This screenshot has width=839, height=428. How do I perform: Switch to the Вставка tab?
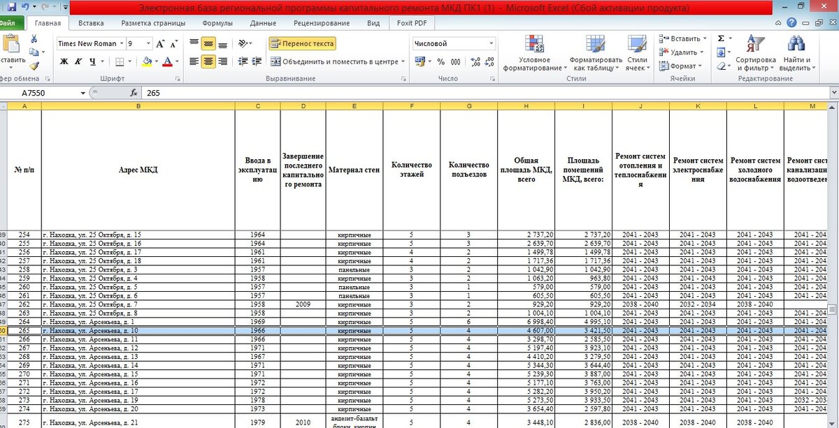[x=91, y=23]
